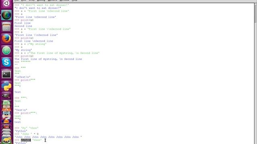The width and height of the screenshot is (257, 144).
Task: Open the round lens icon in the dock
Action: point(6,15)
